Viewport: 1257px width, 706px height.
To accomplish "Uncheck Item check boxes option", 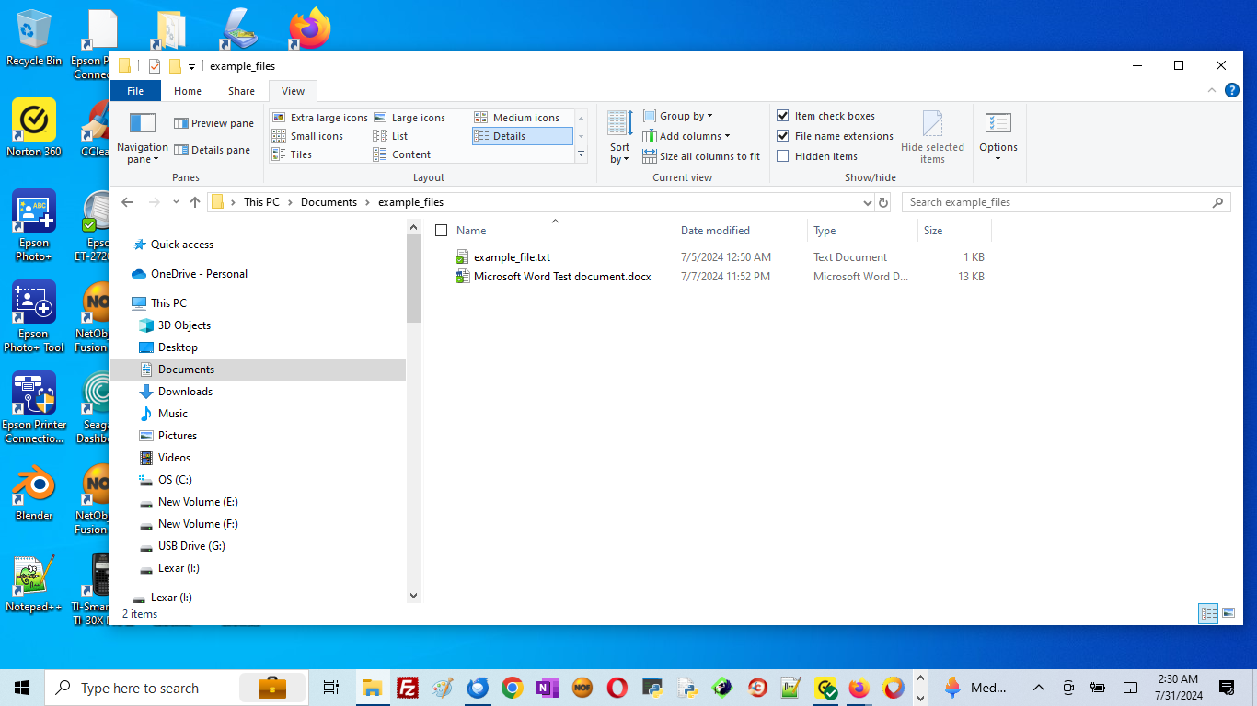I will coord(783,116).
